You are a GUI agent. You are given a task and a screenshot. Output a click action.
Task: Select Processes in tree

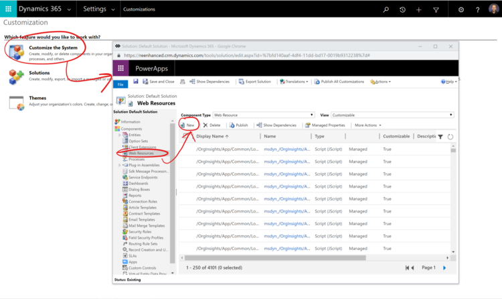(x=137, y=159)
